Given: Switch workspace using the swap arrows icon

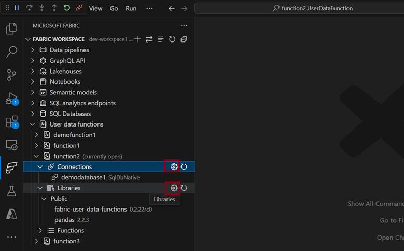Looking at the screenshot, I should tap(149, 39).
